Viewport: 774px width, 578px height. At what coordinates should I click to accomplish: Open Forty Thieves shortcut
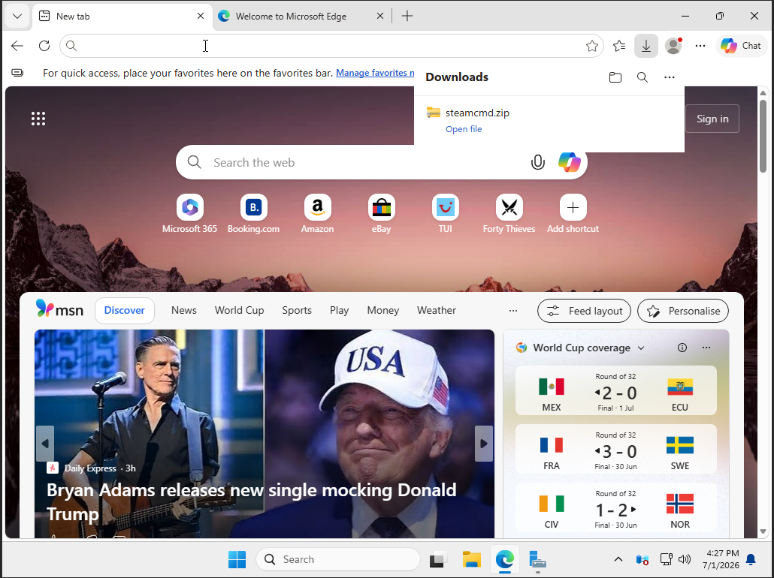tap(509, 214)
